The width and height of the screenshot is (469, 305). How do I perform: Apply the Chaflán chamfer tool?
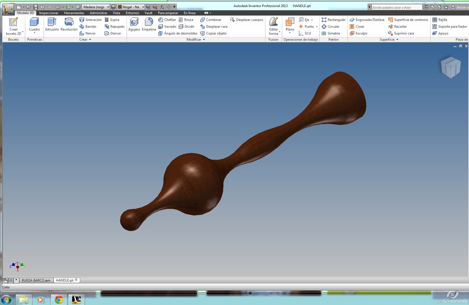tap(167, 20)
